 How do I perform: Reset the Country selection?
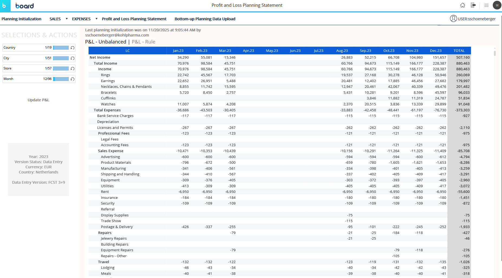tap(73, 48)
